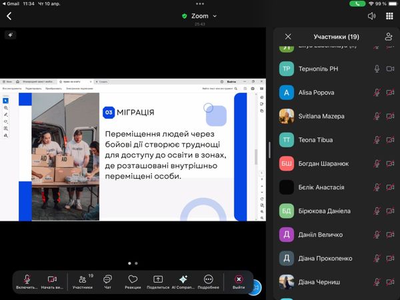Unmute microphone with Включить button
The width and height of the screenshot is (400, 300).
coord(27,282)
